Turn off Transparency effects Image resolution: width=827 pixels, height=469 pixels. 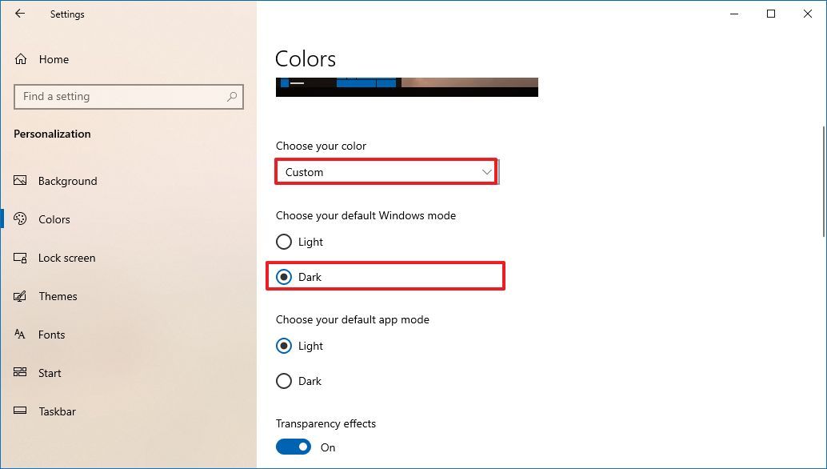click(x=294, y=447)
